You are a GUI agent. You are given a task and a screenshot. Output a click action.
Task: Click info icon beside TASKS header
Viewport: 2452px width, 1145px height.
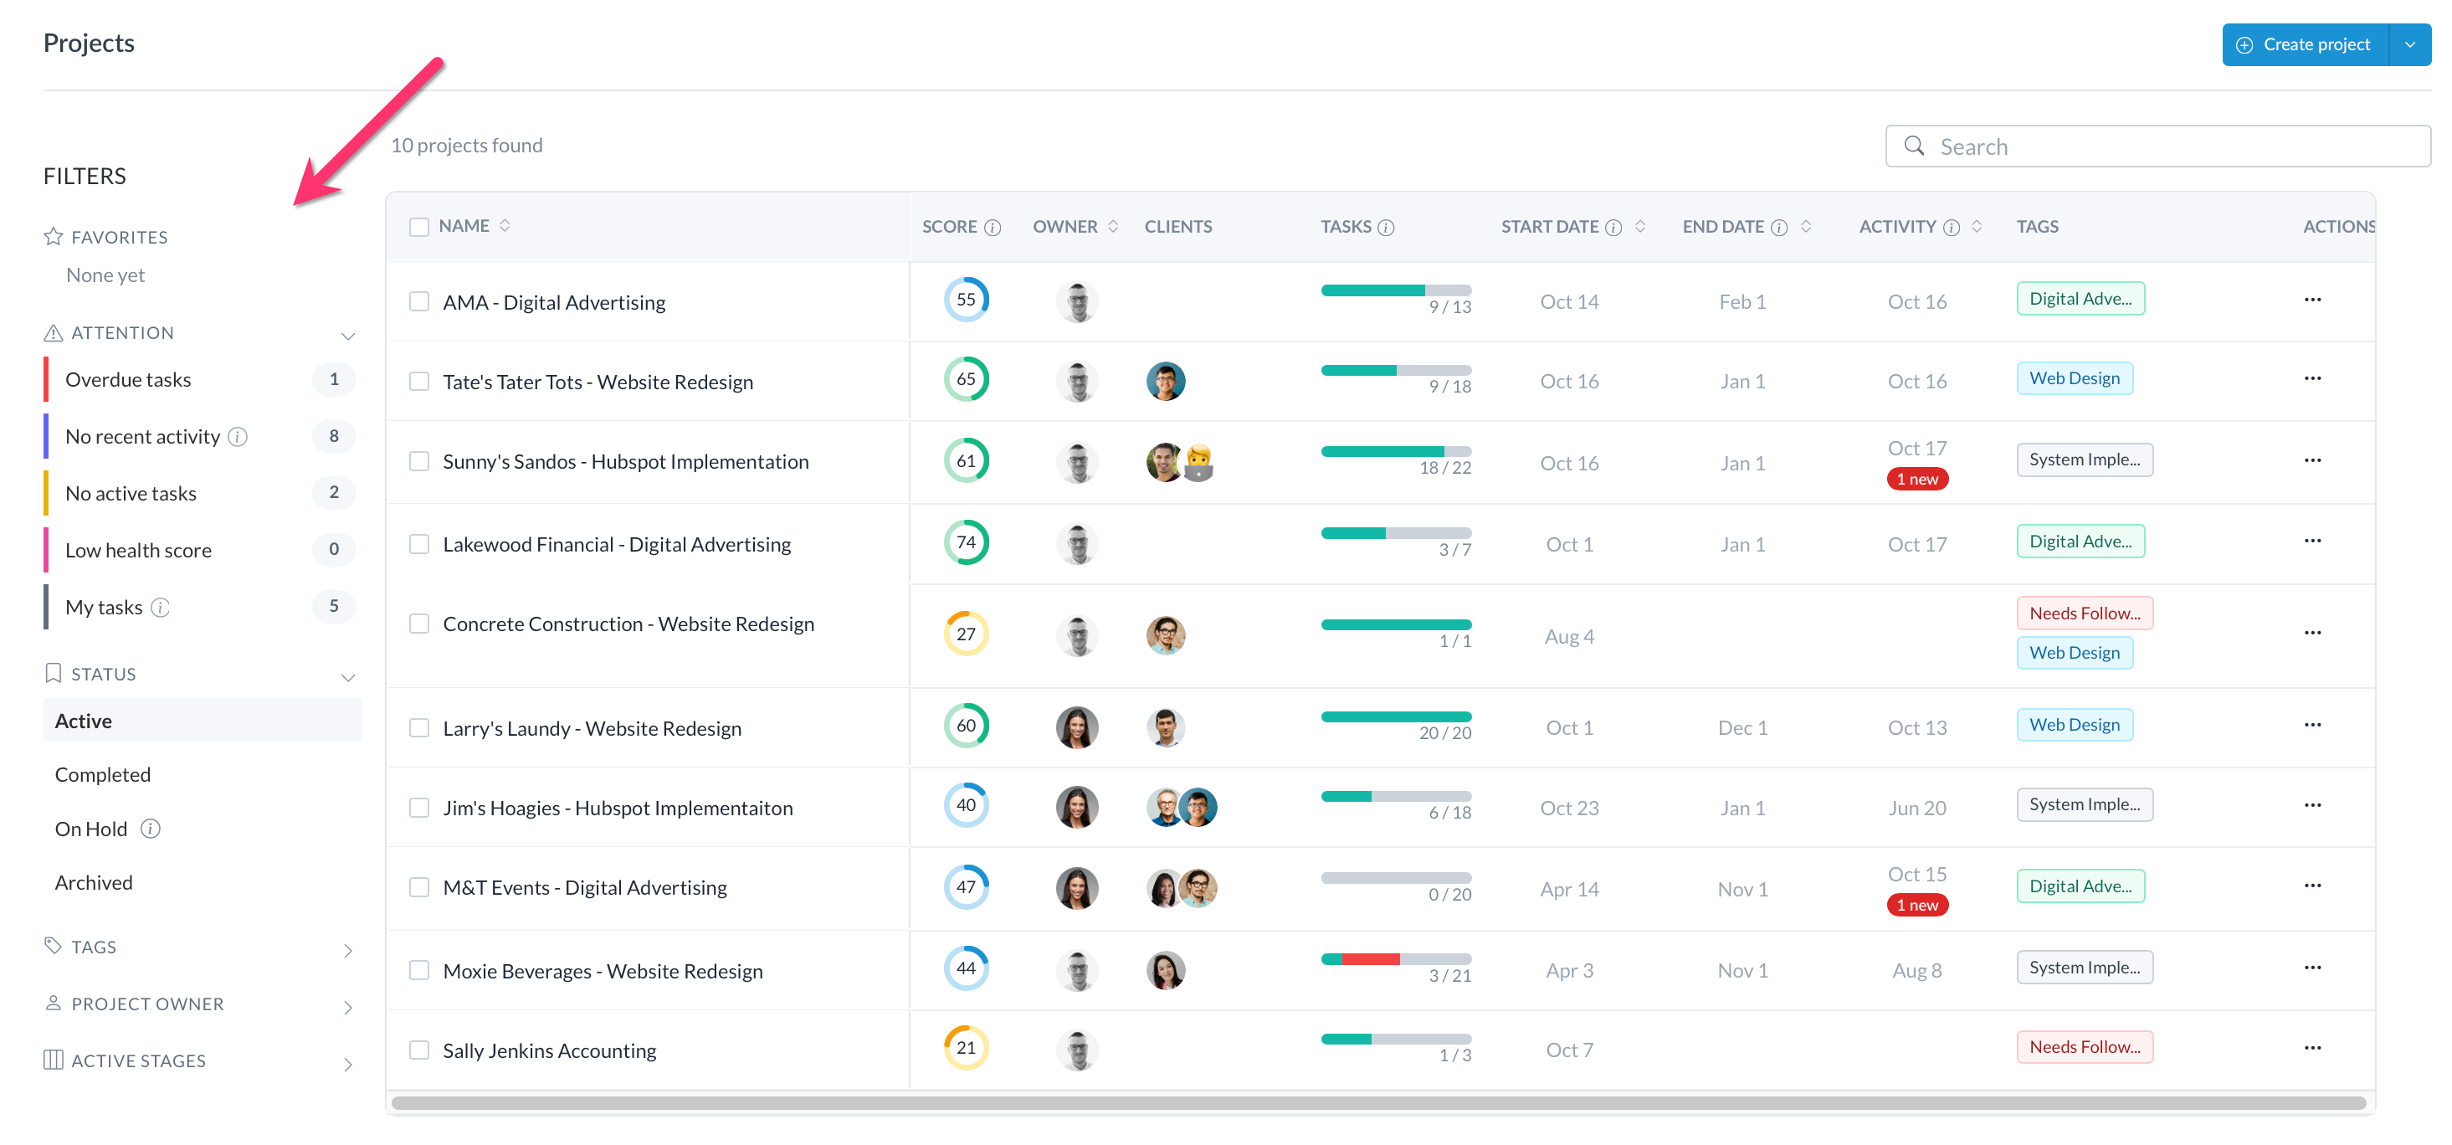coord(1386,228)
